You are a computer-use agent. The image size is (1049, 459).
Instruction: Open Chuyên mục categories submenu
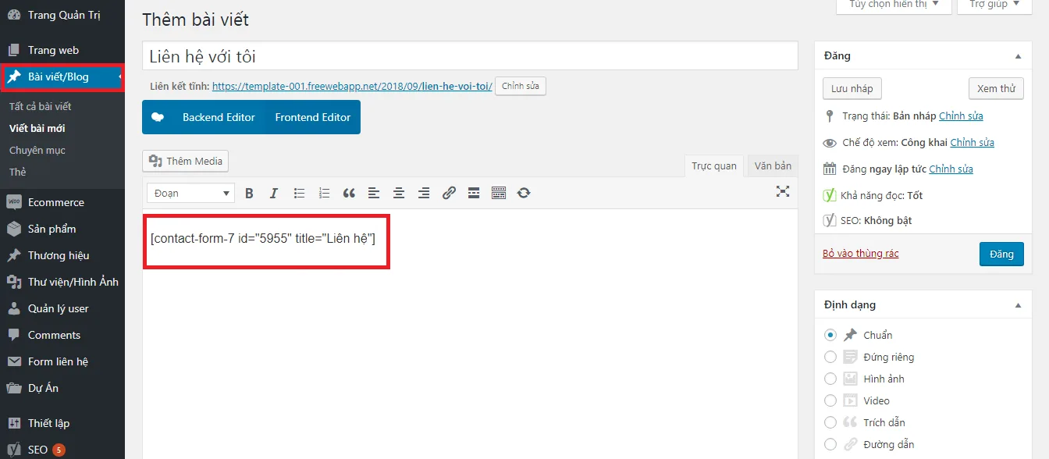[37, 150]
